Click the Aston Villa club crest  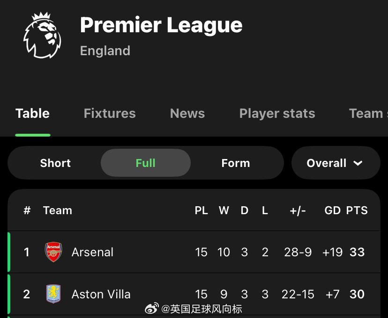(x=53, y=294)
